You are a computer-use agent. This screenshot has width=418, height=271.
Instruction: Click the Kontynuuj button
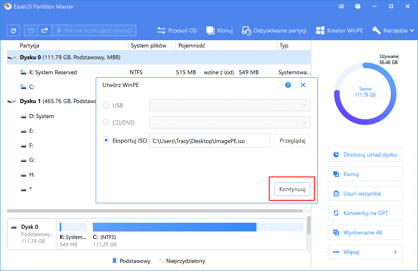coord(292,189)
